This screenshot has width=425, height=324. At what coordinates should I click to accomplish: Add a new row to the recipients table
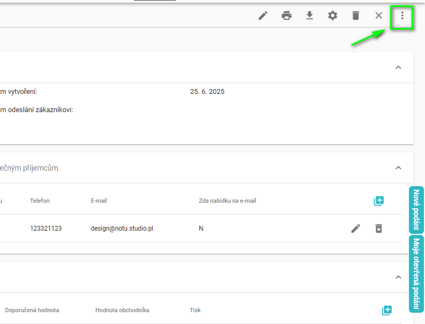coord(379,201)
